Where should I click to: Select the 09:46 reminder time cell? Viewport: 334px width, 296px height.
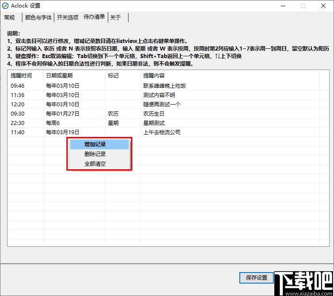pos(17,86)
